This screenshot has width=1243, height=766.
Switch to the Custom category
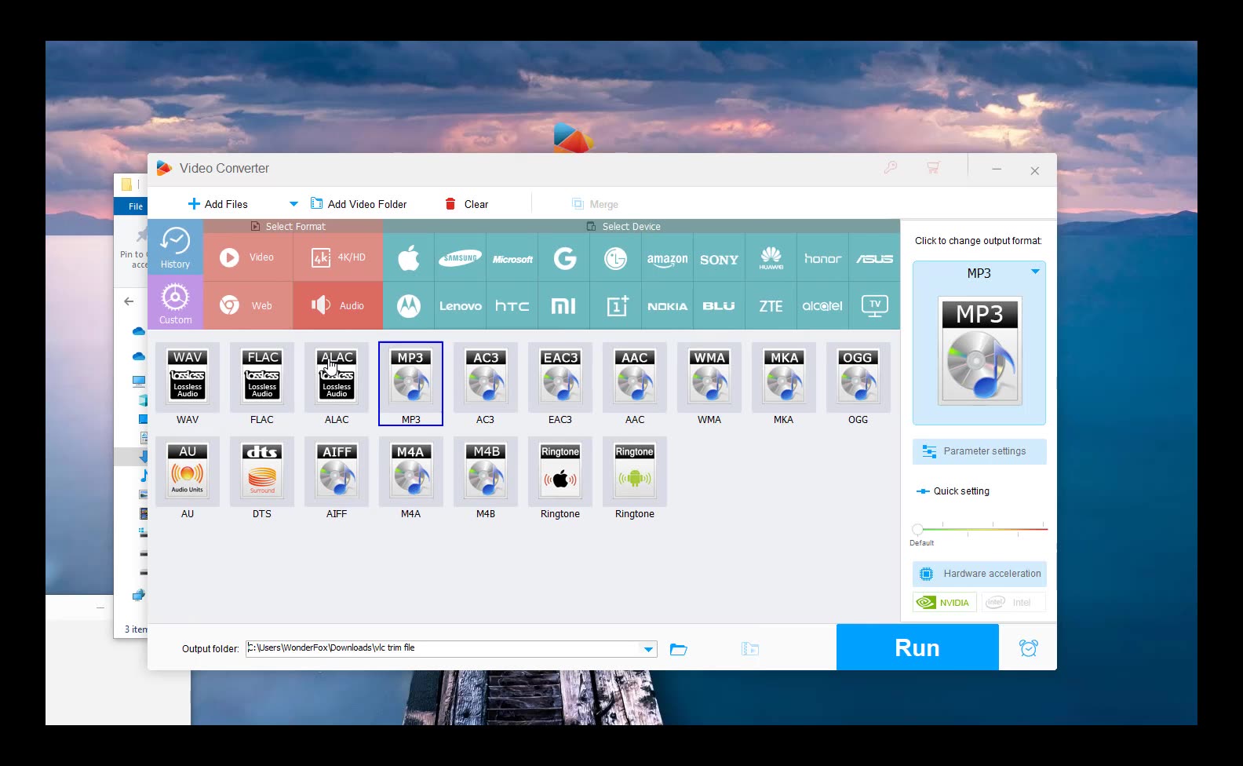[x=175, y=302]
